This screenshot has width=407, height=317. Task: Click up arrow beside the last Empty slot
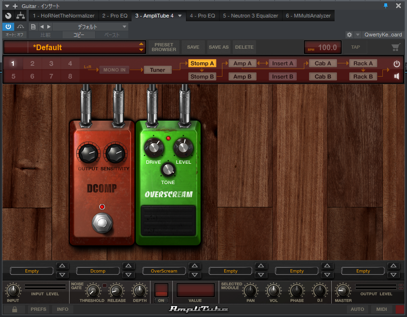(393, 265)
